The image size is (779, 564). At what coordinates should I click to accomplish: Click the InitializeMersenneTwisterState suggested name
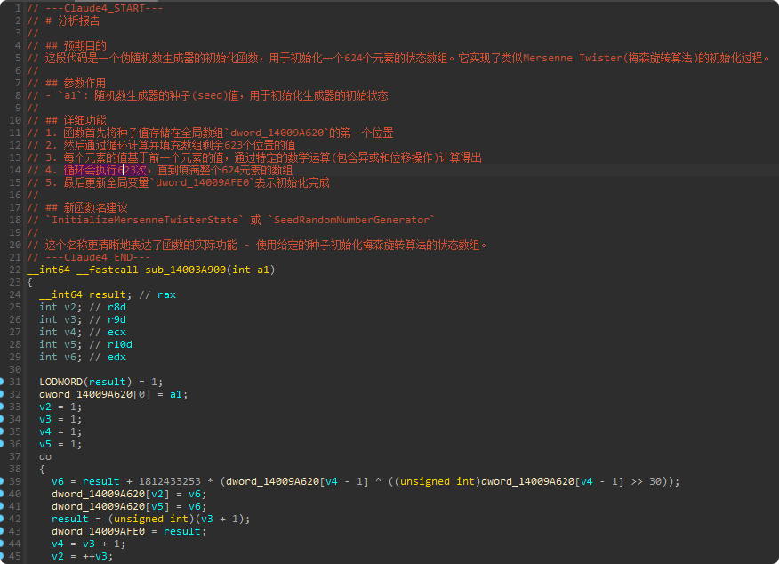145,220
